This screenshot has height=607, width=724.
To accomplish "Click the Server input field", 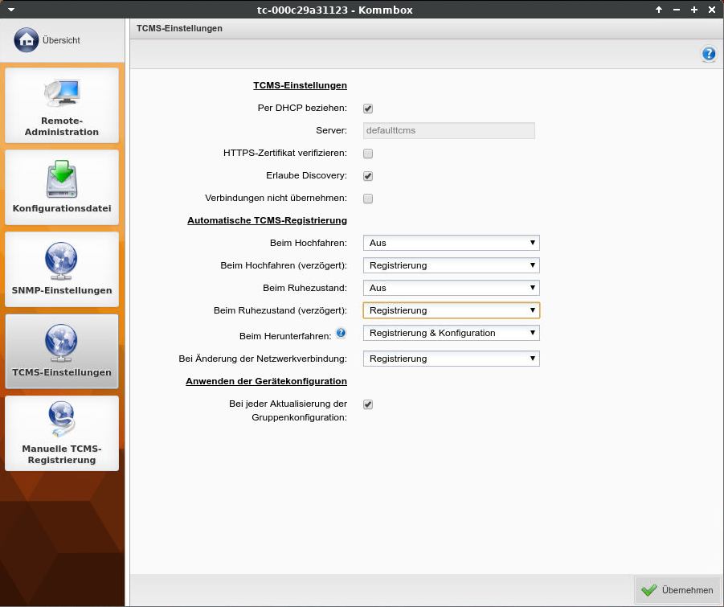I will (x=448, y=130).
